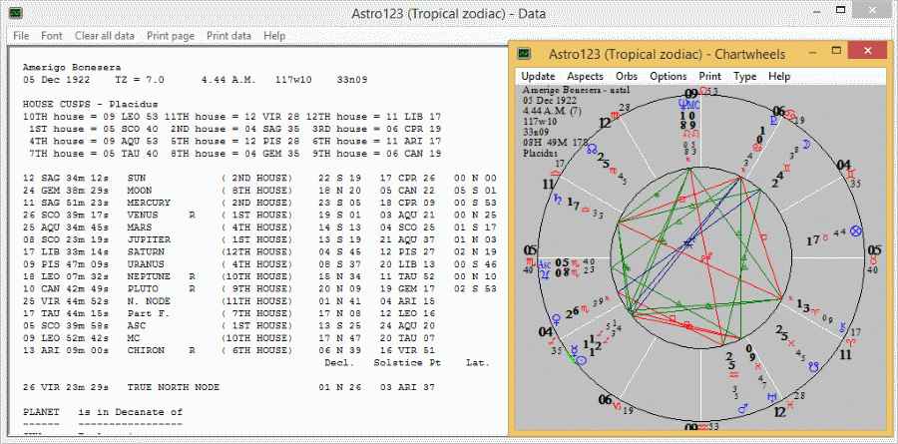Select the CHIRON row in planet list
Viewport: 898px width, 444px height.
229,350
